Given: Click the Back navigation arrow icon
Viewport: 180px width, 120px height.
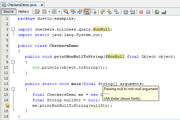Looking at the screenshot, I should click(45, 12).
